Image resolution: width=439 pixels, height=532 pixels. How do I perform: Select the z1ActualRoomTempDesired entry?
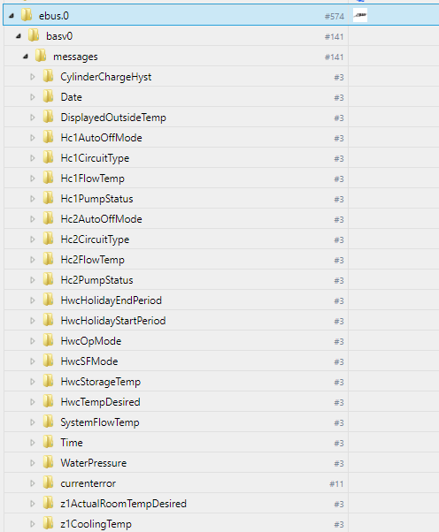coord(123,504)
